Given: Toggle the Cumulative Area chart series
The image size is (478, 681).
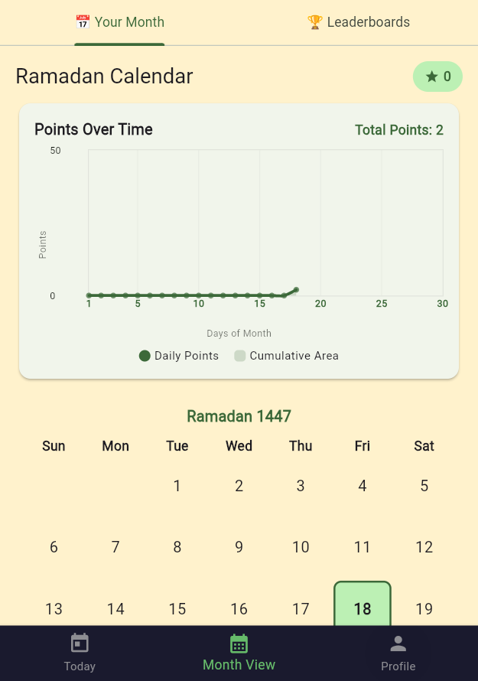Looking at the screenshot, I should pos(286,356).
